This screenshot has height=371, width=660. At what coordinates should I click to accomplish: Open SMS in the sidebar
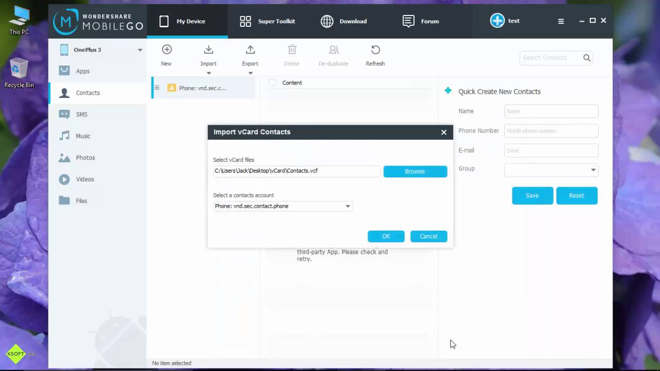pyautogui.click(x=97, y=114)
